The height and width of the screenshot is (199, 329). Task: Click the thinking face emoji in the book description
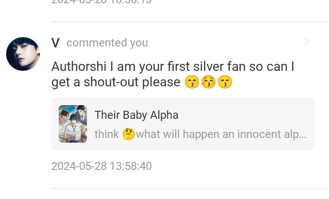(128, 134)
